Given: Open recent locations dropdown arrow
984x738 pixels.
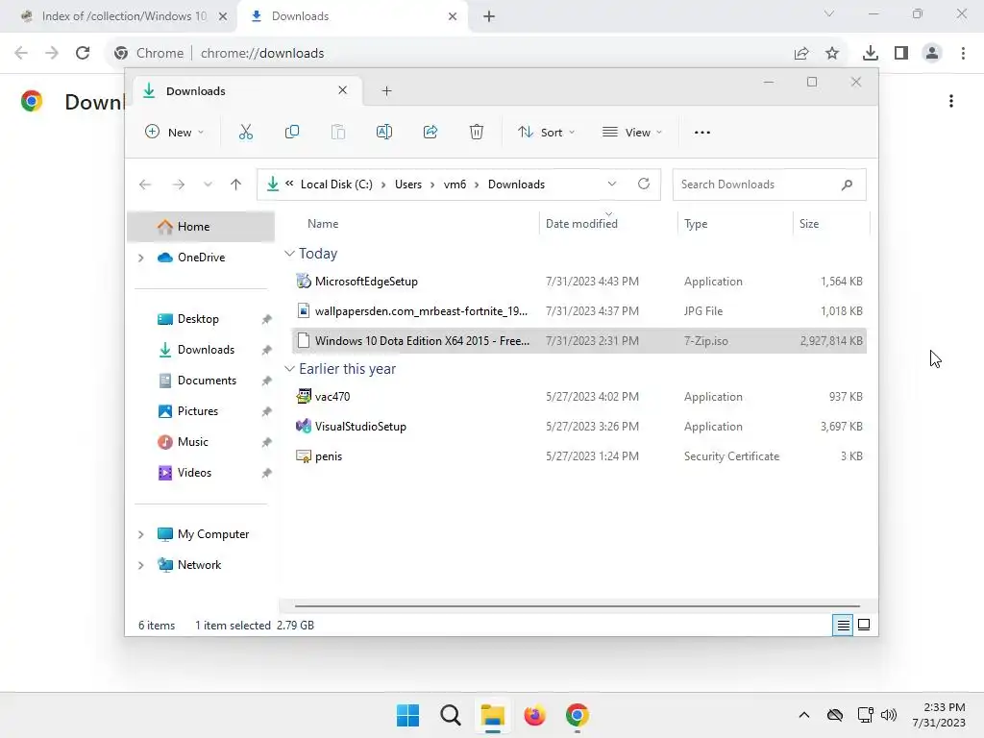Looking at the screenshot, I should click(208, 184).
